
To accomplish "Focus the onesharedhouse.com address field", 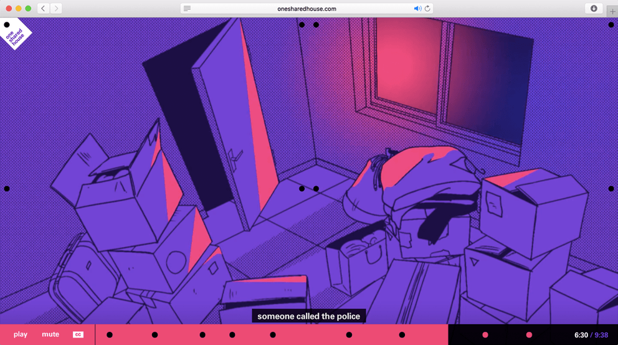I will pyautogui.click(x=307, y=8).
